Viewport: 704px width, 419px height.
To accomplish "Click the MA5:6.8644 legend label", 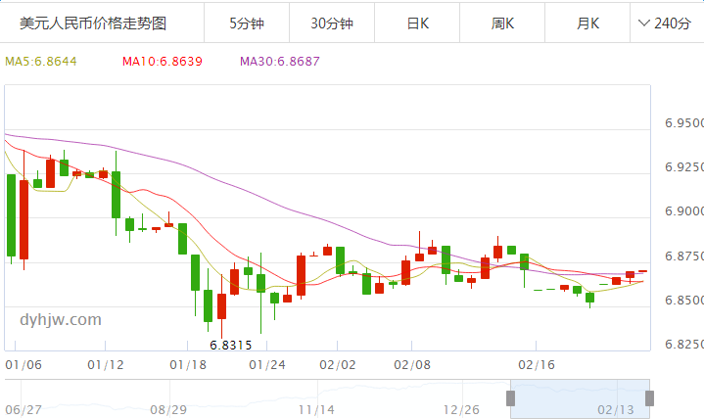I will (x=41, y=61).
